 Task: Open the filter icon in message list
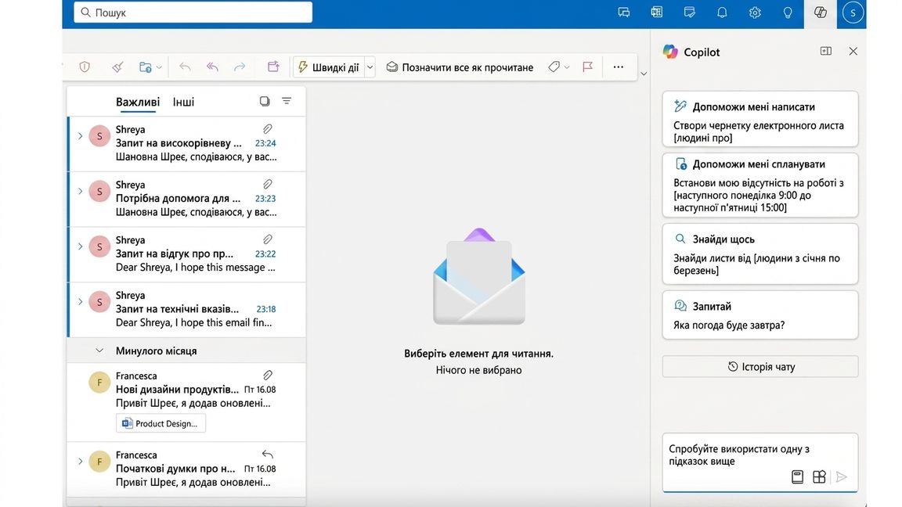[x=287, y=101]
